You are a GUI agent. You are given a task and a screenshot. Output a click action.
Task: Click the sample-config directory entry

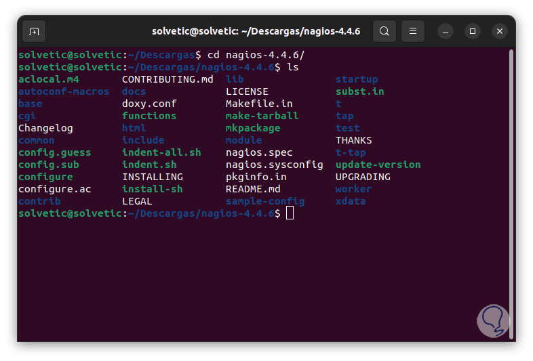tap(265, 201)
